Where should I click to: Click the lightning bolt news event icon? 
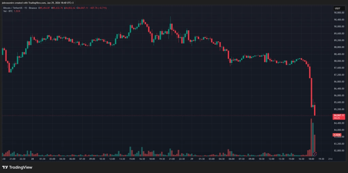(x=315, y=154)
